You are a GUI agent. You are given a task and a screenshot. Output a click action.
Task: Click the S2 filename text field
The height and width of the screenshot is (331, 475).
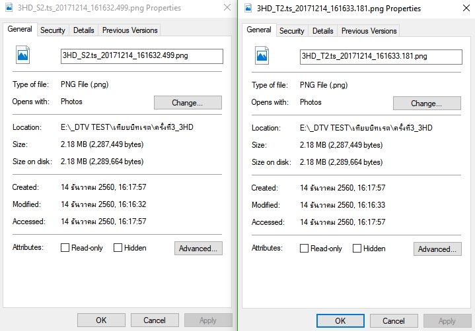pos(142,56)
